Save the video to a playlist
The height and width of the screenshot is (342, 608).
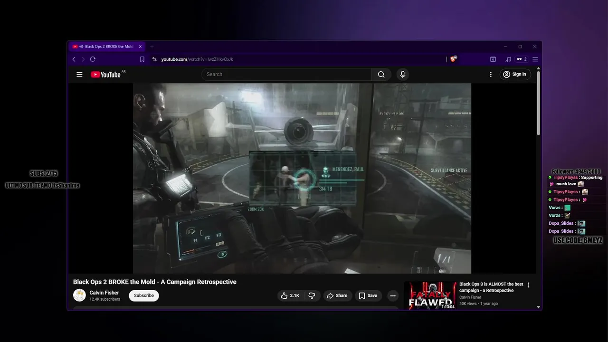tap(368, 295)
